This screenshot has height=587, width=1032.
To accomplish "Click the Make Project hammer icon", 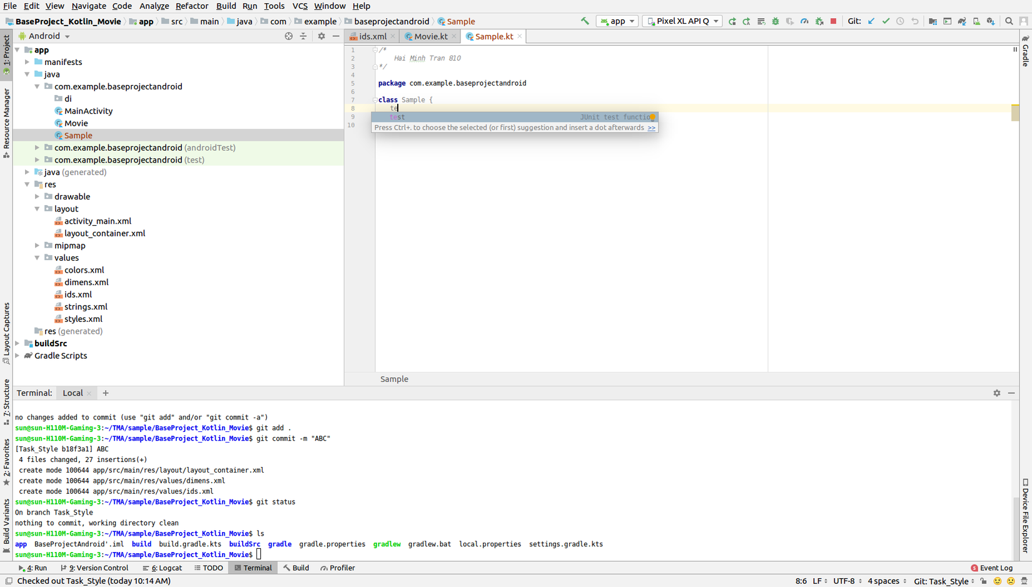I will click(585, 21).
